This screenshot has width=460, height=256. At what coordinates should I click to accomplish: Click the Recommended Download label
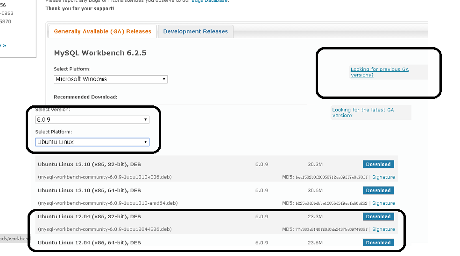pos(85,97)
